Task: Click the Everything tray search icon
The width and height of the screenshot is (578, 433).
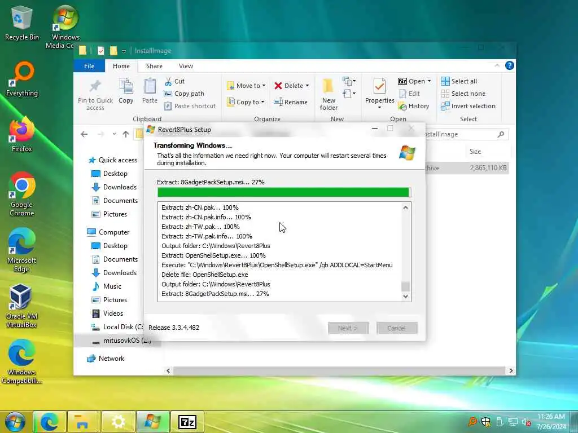Action: [x=472, y=422]
